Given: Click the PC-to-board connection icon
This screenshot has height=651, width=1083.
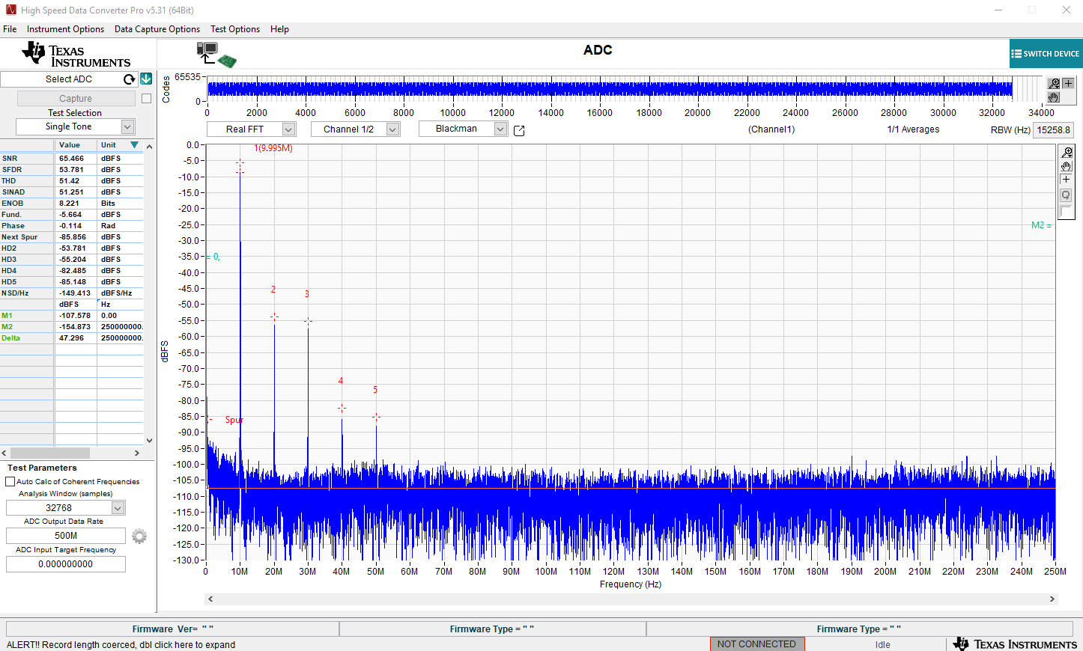Looking at the screenshot, I should [216, 55].
